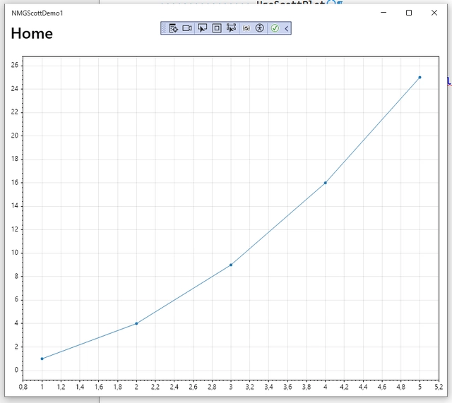
Task: Click the NMGScottDemo1 window title
Action: coord(37,13)
